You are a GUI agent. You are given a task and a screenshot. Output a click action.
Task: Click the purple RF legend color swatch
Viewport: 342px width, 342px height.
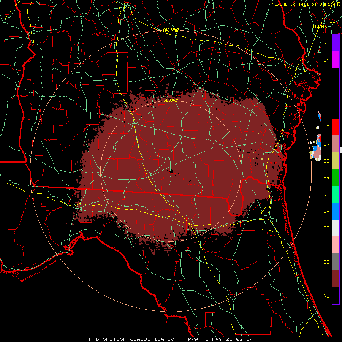point(336,43)
